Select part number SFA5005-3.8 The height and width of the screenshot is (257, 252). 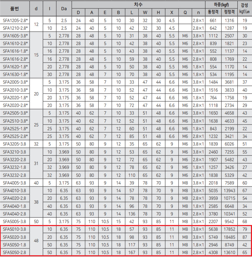point(14,221)
